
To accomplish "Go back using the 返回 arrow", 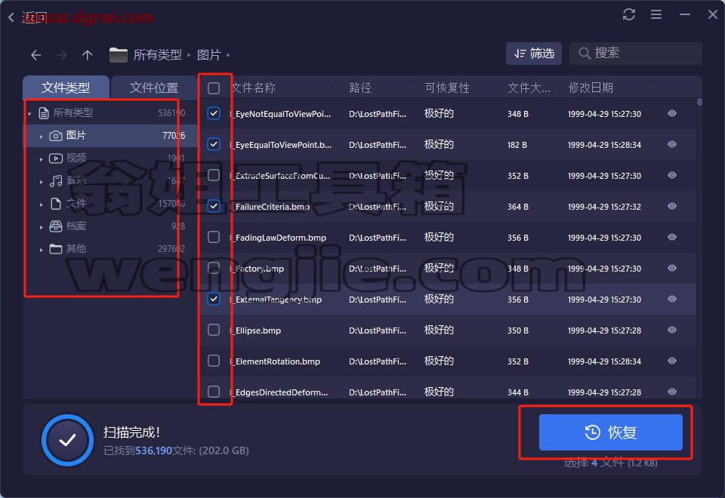I will [11, 17].
